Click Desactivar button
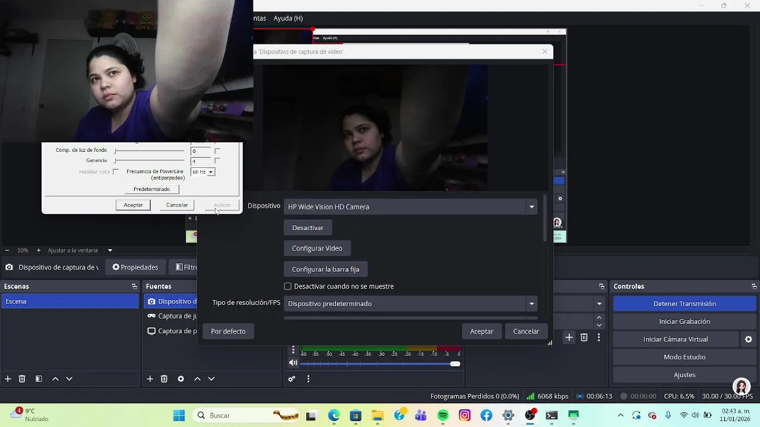The width and height of the screenshot is (760, 427). click(x=308, y=228)
